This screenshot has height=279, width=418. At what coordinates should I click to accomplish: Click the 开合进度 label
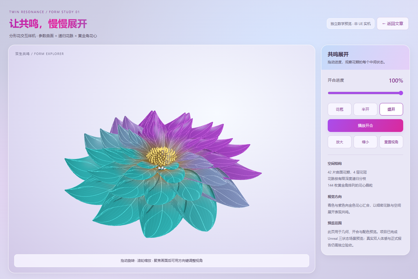click(336, 80)
